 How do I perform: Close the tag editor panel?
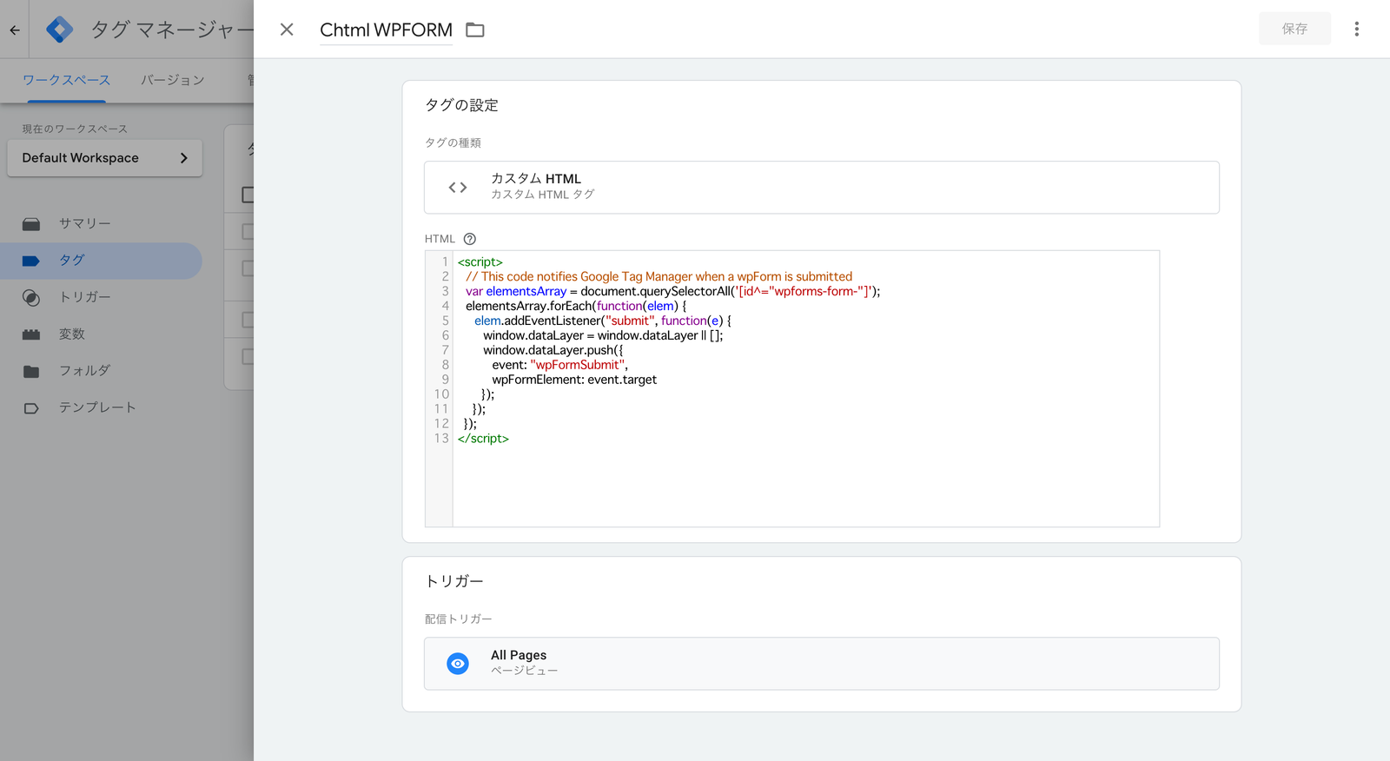[287, 30]
